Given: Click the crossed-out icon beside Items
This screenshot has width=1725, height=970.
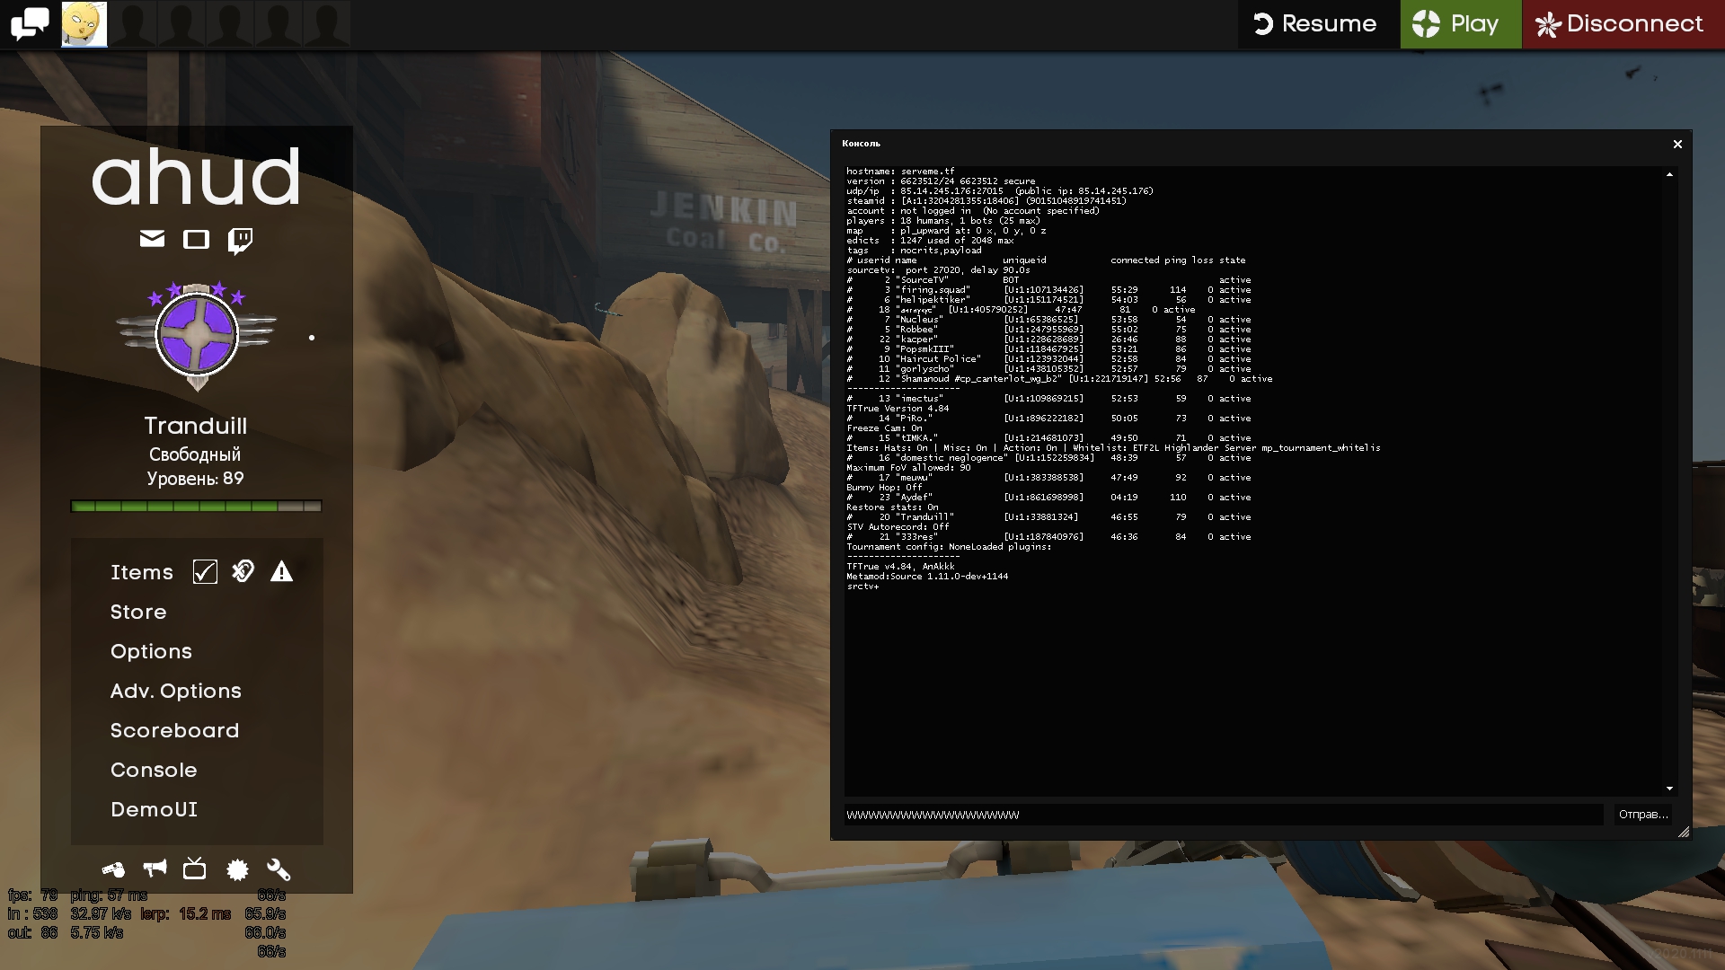Looking at the screenshot, I should click(x=243, y=571).
